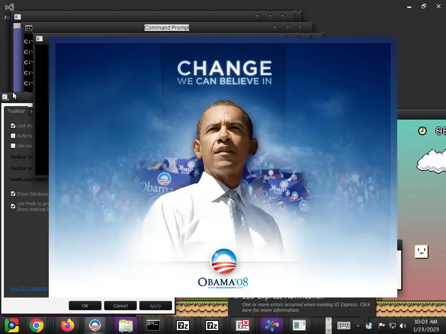Click the taskbar properties dialog title icon

[5, 97]
